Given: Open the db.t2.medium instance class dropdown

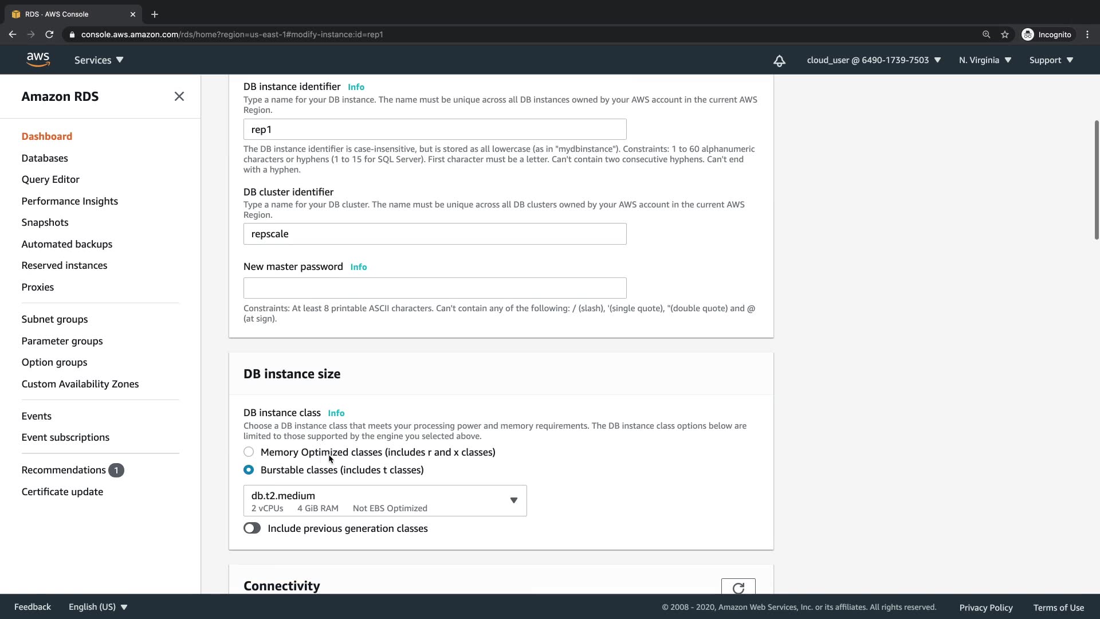Looking at the screenshot, I should tap(385, 501).
